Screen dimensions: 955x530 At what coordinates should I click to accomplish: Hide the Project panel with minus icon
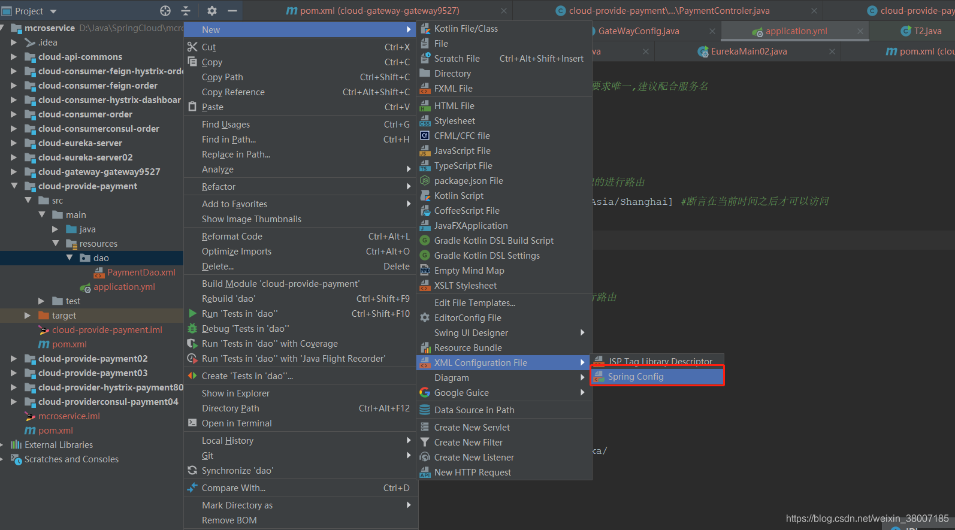(232, 11)
